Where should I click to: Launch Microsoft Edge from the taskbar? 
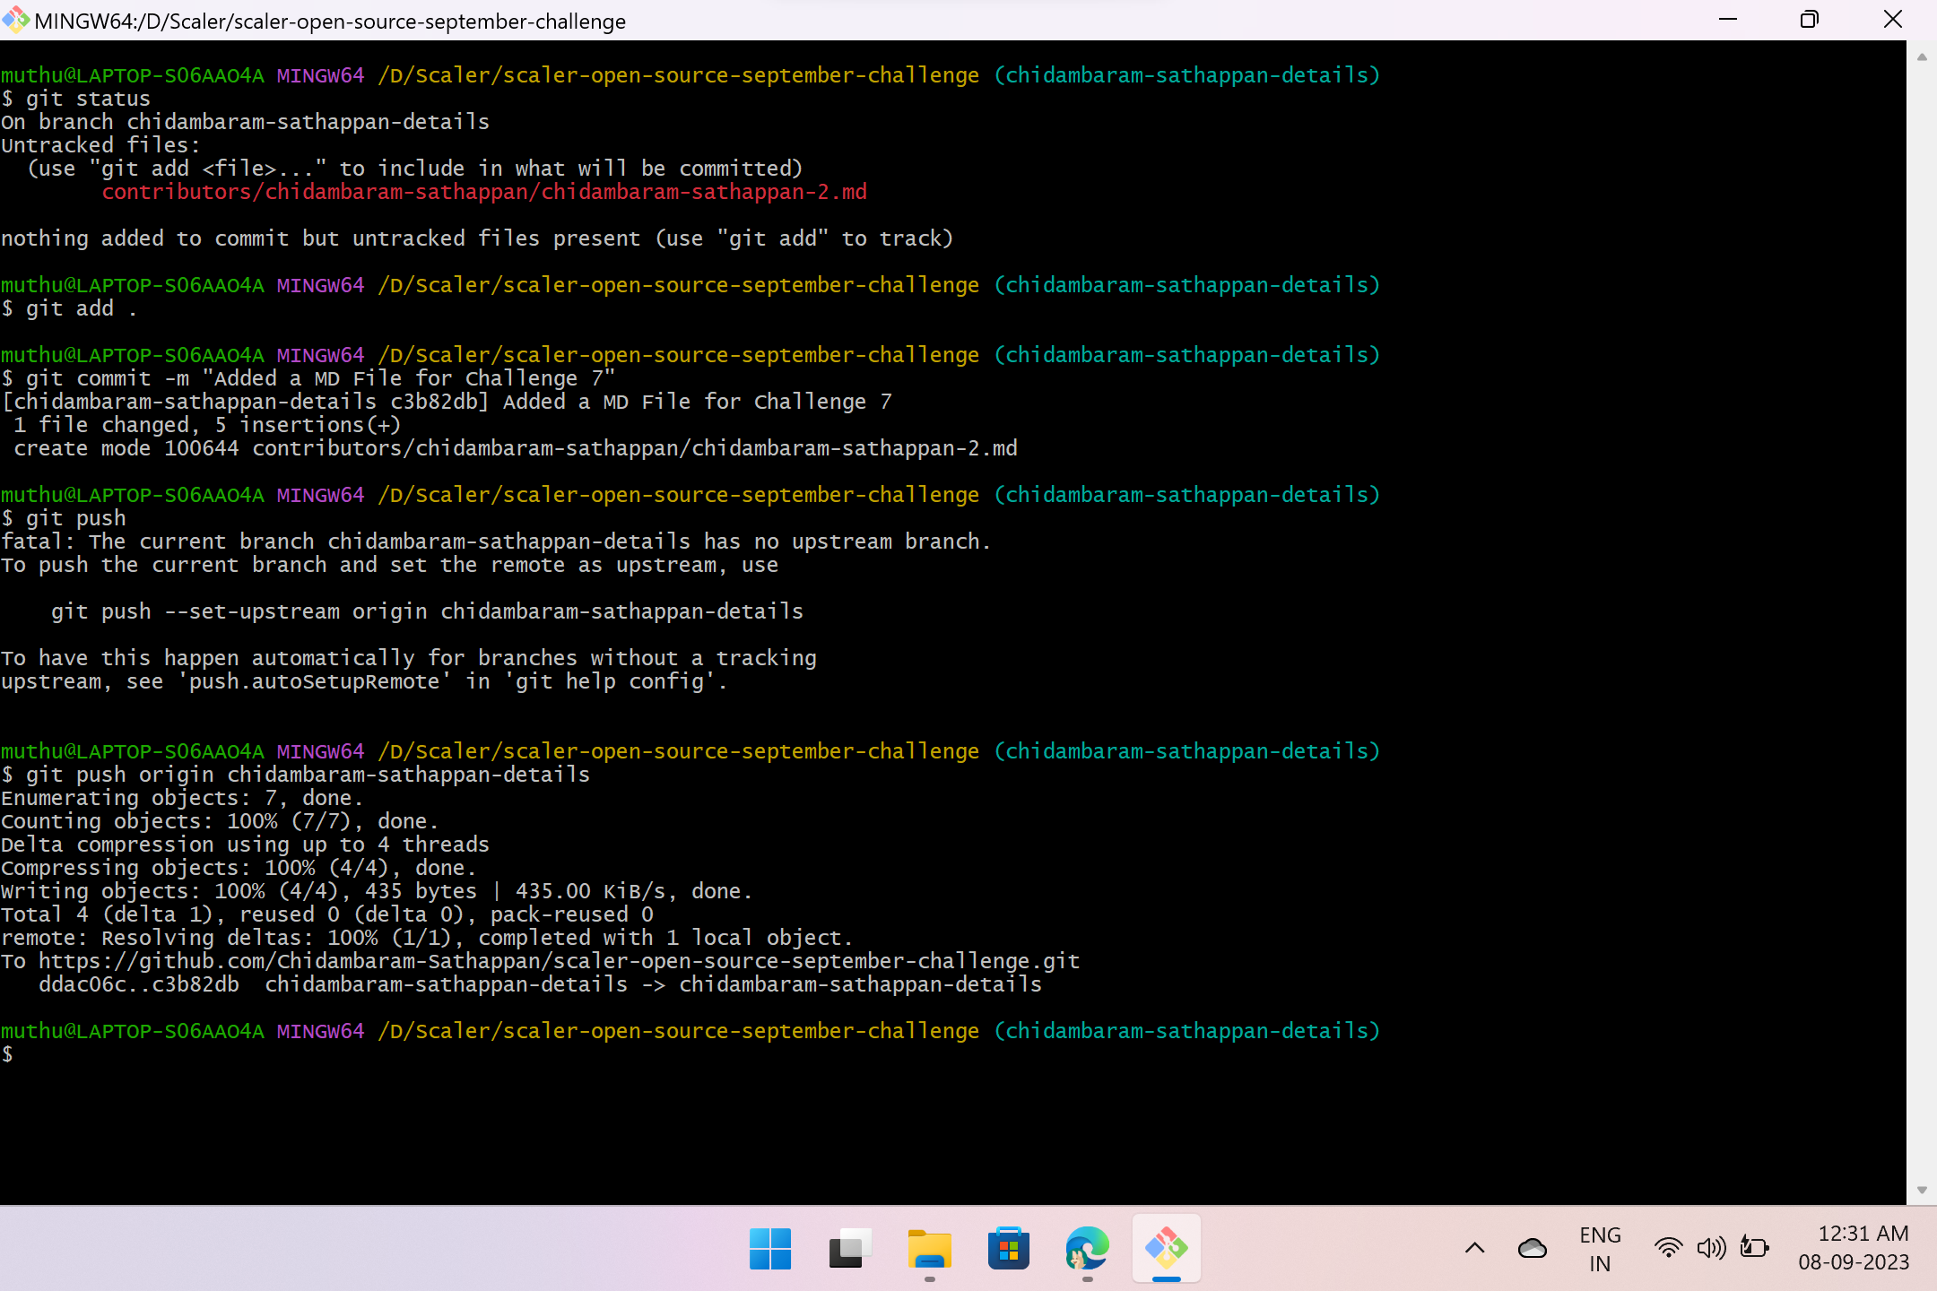1087,1247
